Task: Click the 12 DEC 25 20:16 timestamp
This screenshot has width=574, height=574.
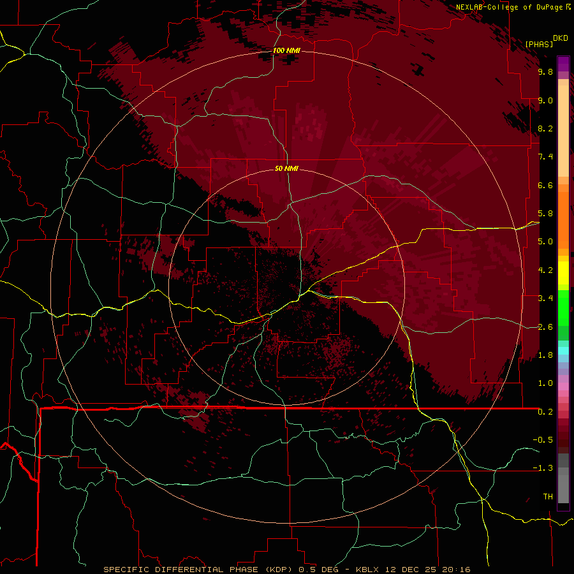Action: point(427,570)
